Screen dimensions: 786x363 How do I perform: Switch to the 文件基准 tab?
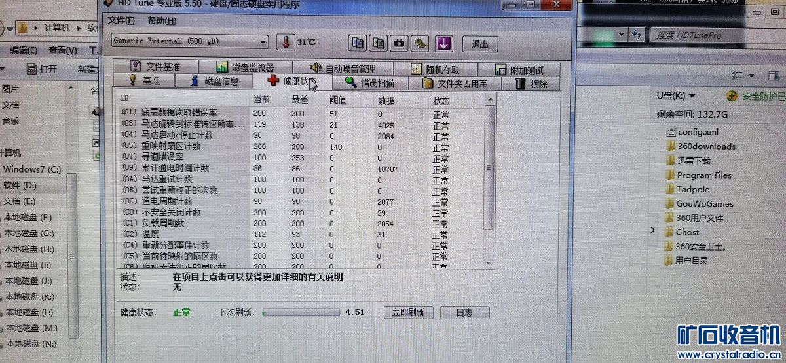coord(155,67)
